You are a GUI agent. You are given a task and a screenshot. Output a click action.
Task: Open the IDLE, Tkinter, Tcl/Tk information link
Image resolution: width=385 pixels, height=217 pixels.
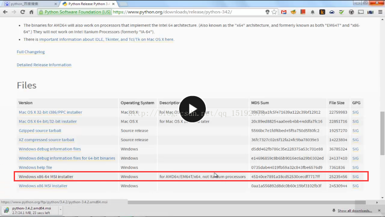106,39
